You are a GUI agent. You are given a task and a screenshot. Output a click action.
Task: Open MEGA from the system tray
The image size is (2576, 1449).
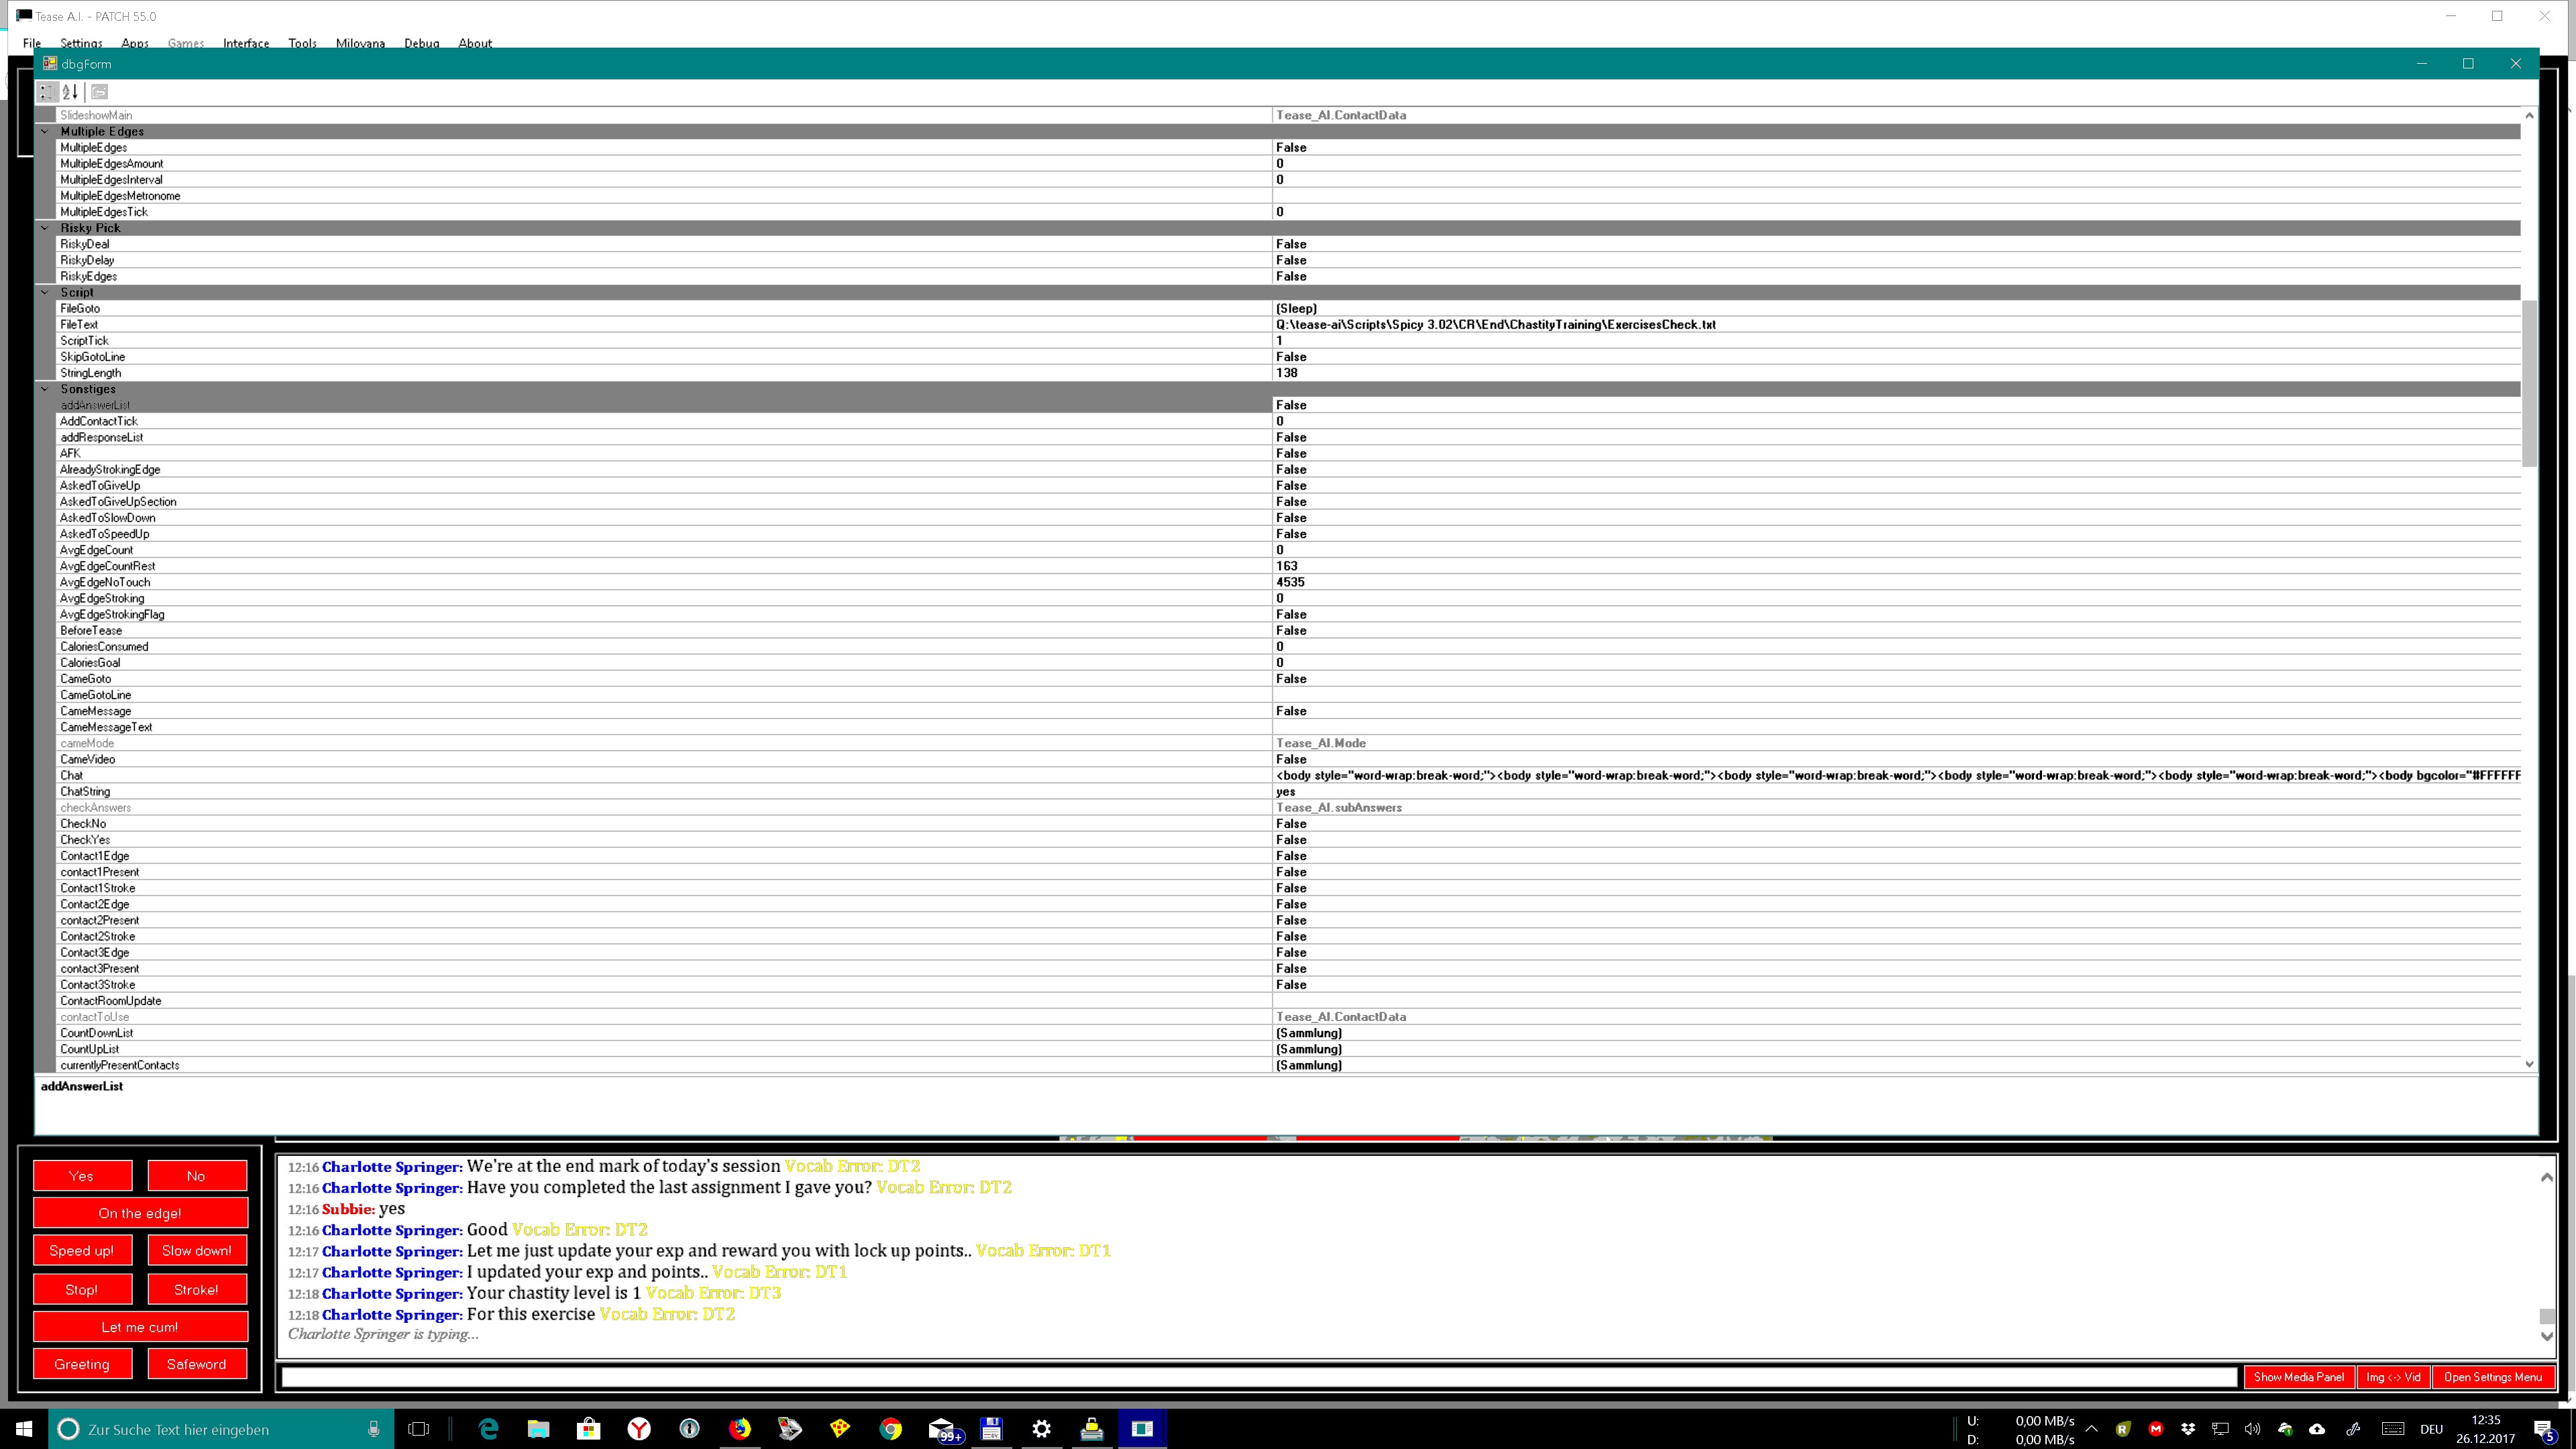[2156, 1430]
